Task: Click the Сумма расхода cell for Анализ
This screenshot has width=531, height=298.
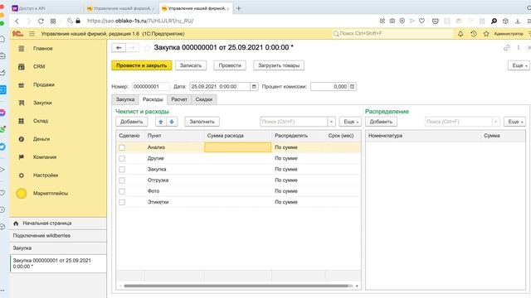Action: [238, 147]
